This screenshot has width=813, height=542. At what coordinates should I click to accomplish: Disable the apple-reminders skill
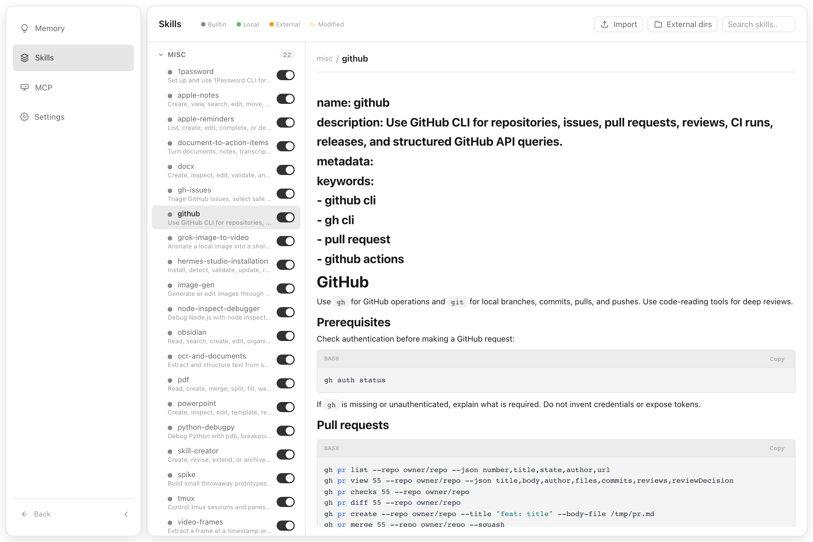pyautogui.click(x=285, y=122)
